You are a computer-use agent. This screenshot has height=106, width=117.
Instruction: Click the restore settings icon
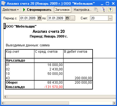96,10
